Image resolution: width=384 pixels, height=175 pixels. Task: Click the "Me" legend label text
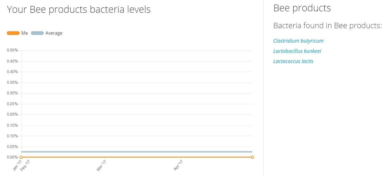pyautogui.click(x=25, y=33)
